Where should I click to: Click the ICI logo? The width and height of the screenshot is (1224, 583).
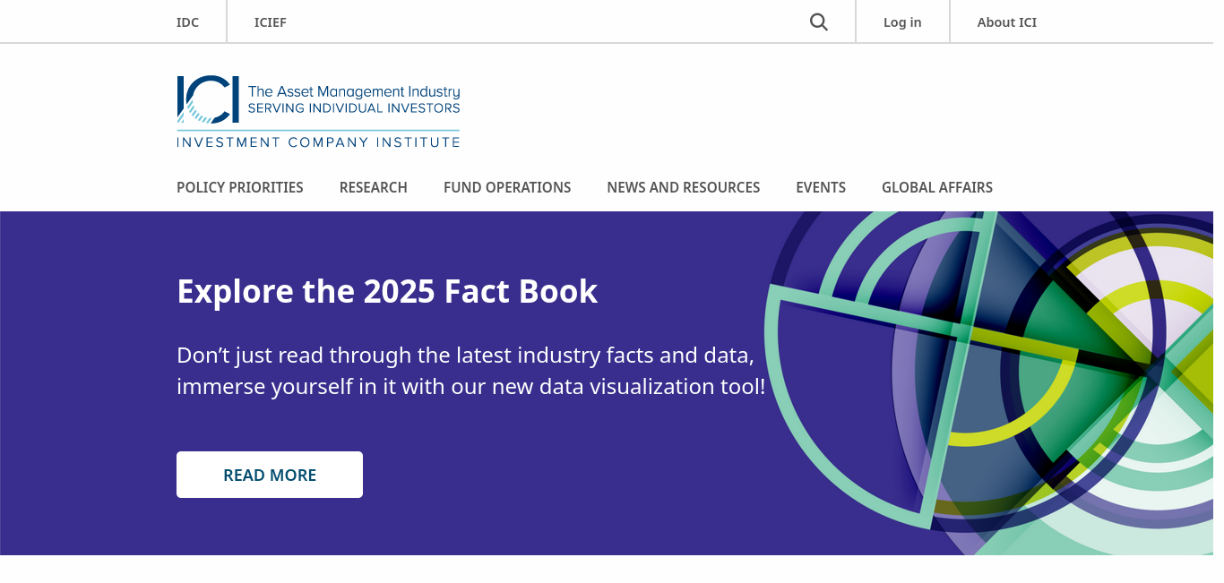coord(318,112)
